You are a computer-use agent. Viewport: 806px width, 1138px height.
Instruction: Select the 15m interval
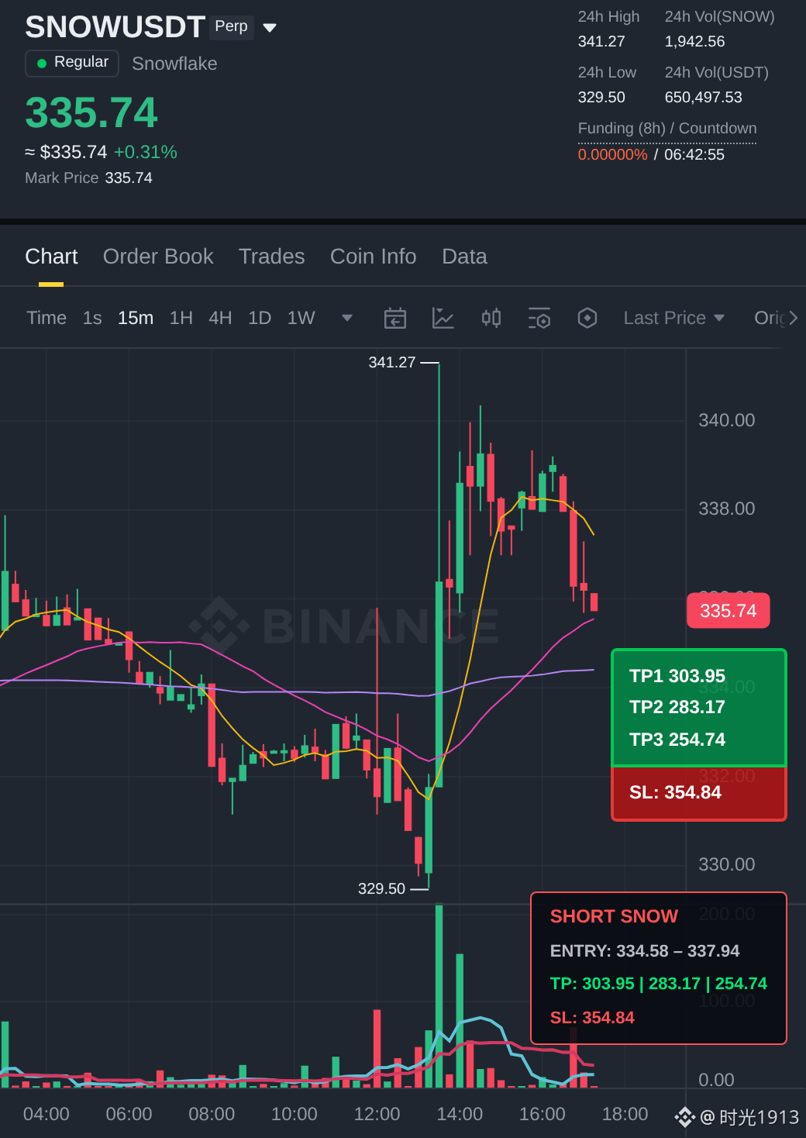(x=136, y=318)
